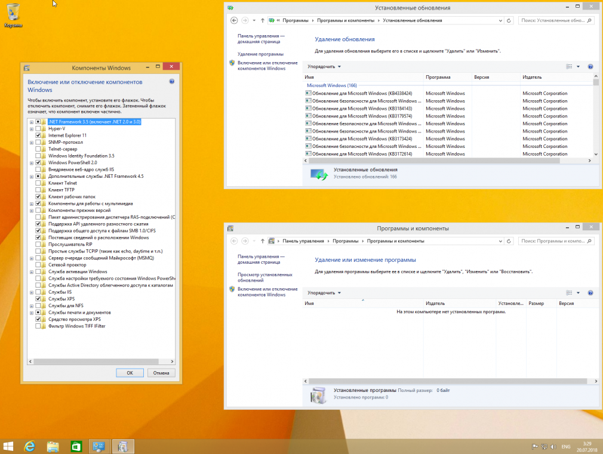Click Отмена in Windows Features dialog
603x454 pixels.
[x=161, y=373]
